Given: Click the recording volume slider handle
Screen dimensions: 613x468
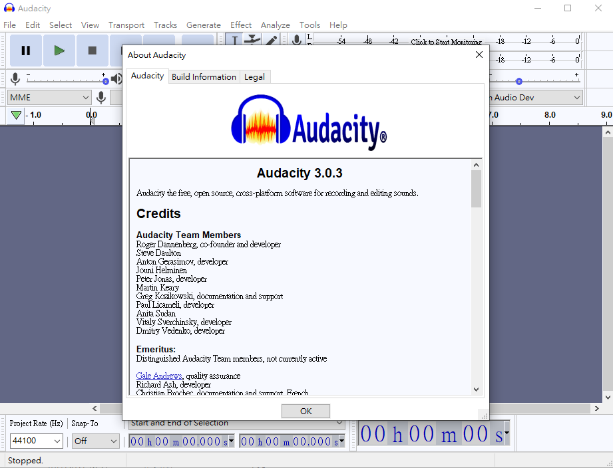Looking at the screenshot, I should coord(105,81).
